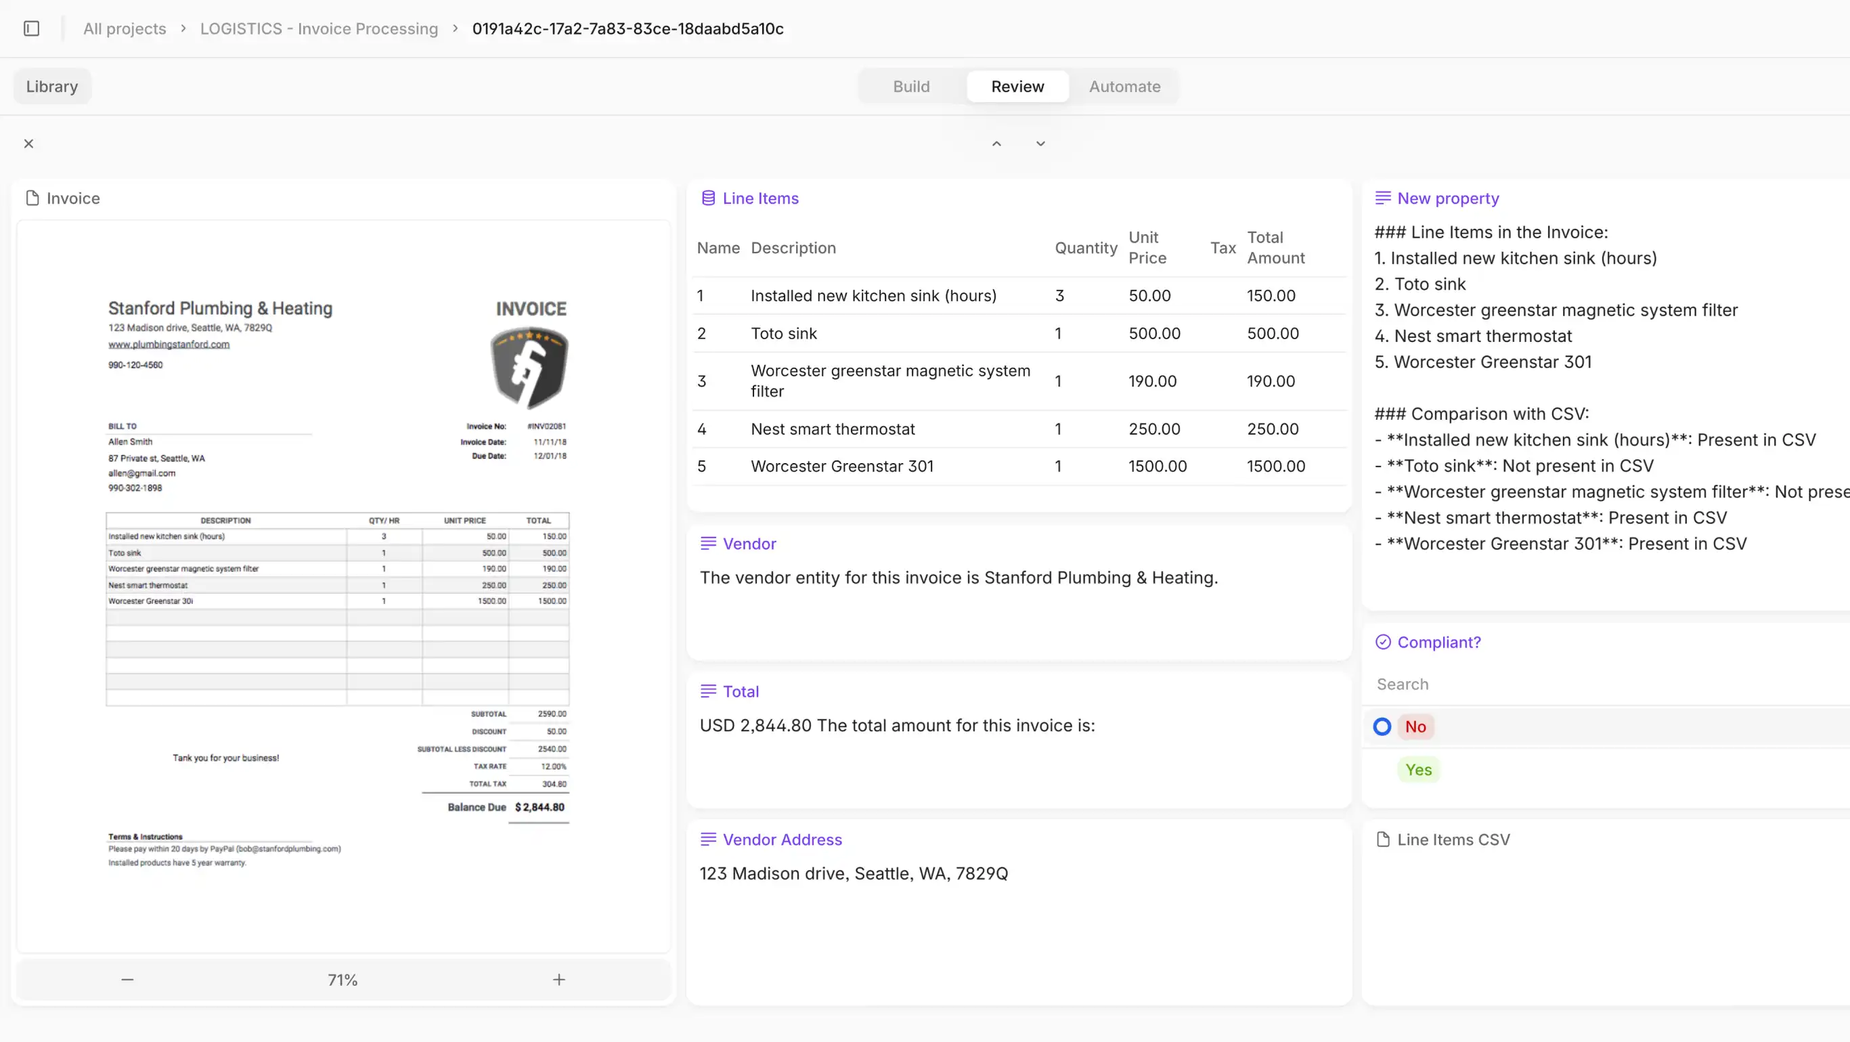The height and width of the screenshot is (1042, 1850).
Task: Switch to the Build tab
Action: [x=911, y=87]
